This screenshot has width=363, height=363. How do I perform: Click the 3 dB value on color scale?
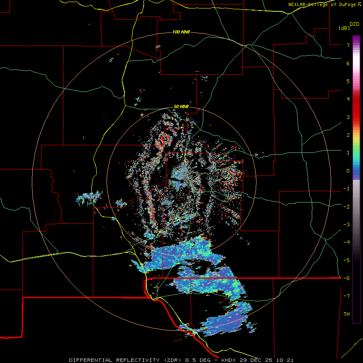pyautogui.click(x=348, y=117)
